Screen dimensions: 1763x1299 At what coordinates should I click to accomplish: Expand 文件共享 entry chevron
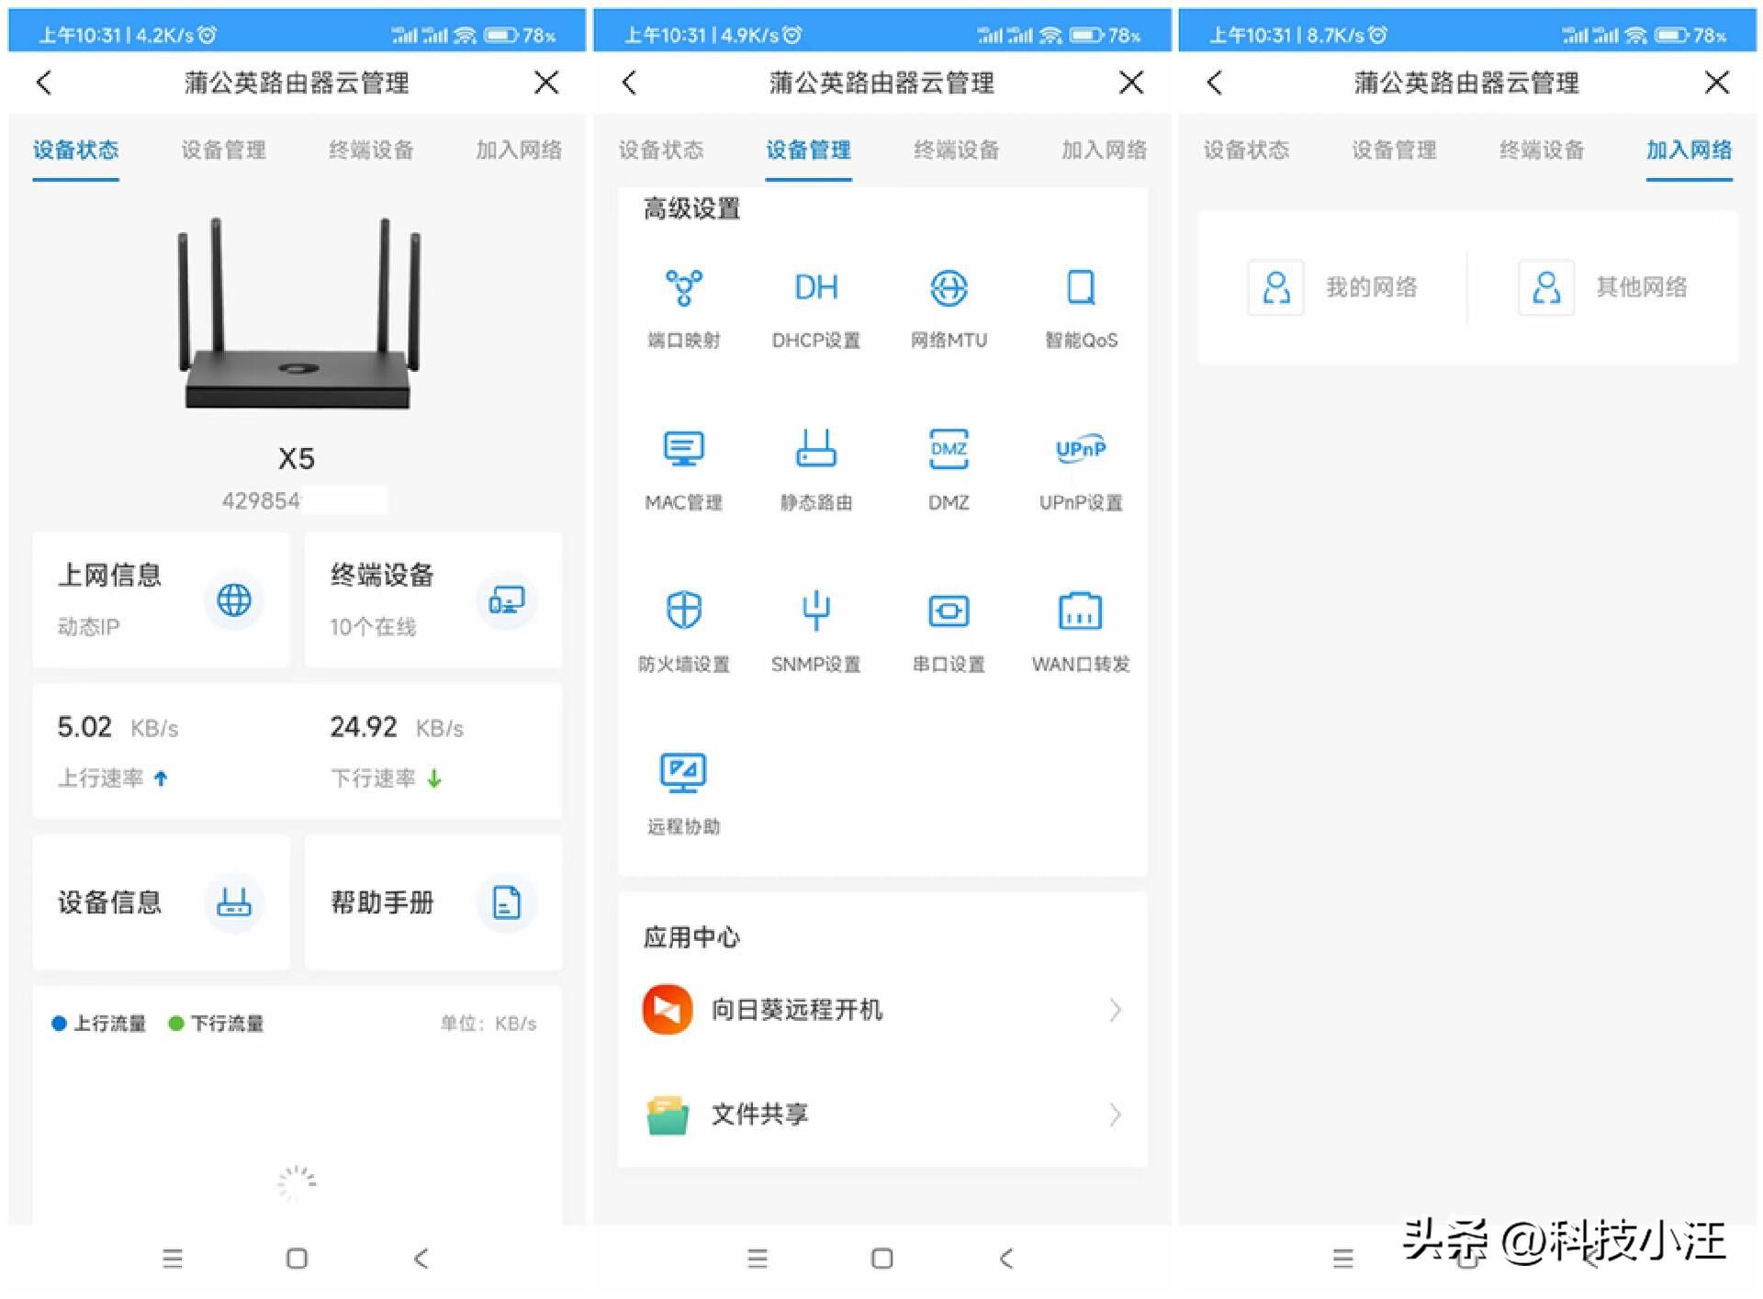click(x=1115, y=1114)
